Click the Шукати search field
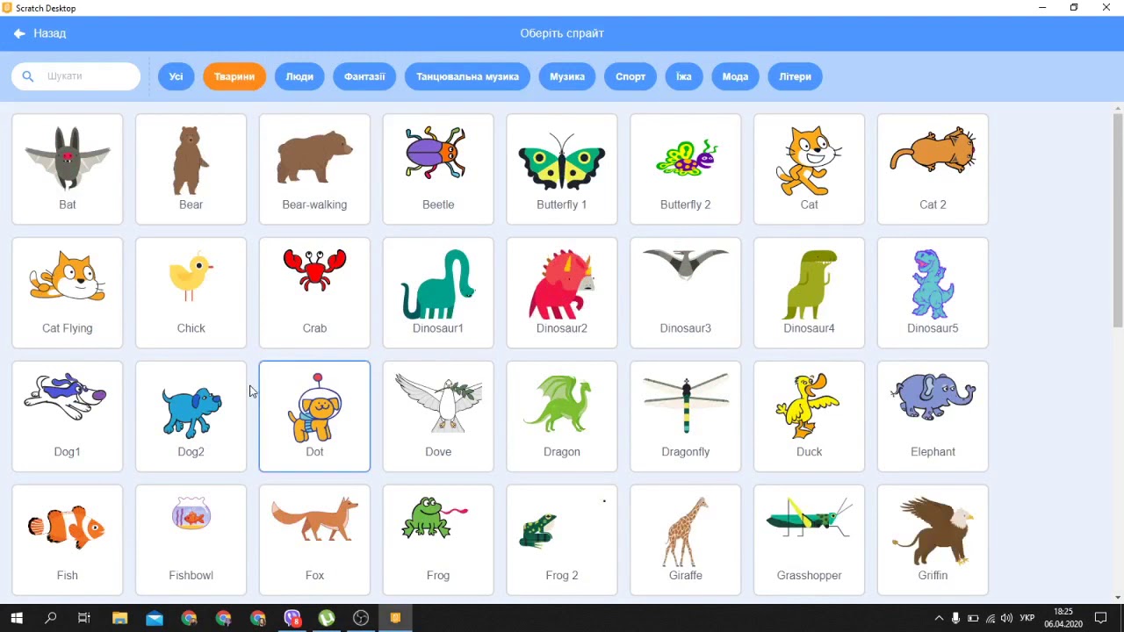The width and height of the screenshot is (1124, 632). tap(76, 76)
